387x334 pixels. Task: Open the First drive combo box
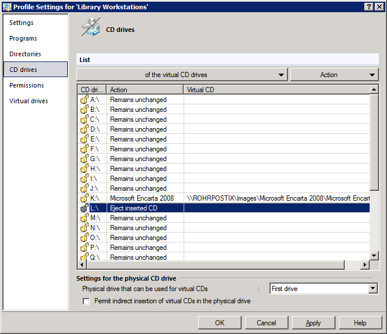[324, 288]
